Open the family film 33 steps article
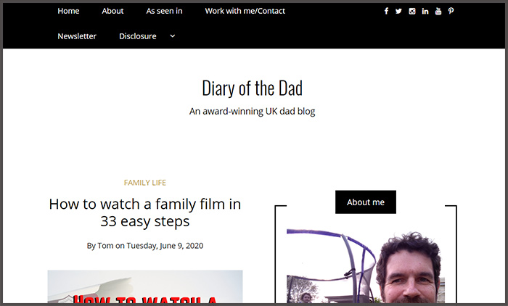The height and width of the screenshot is (306, 508). pyautogui.click(x=145, y=212)
